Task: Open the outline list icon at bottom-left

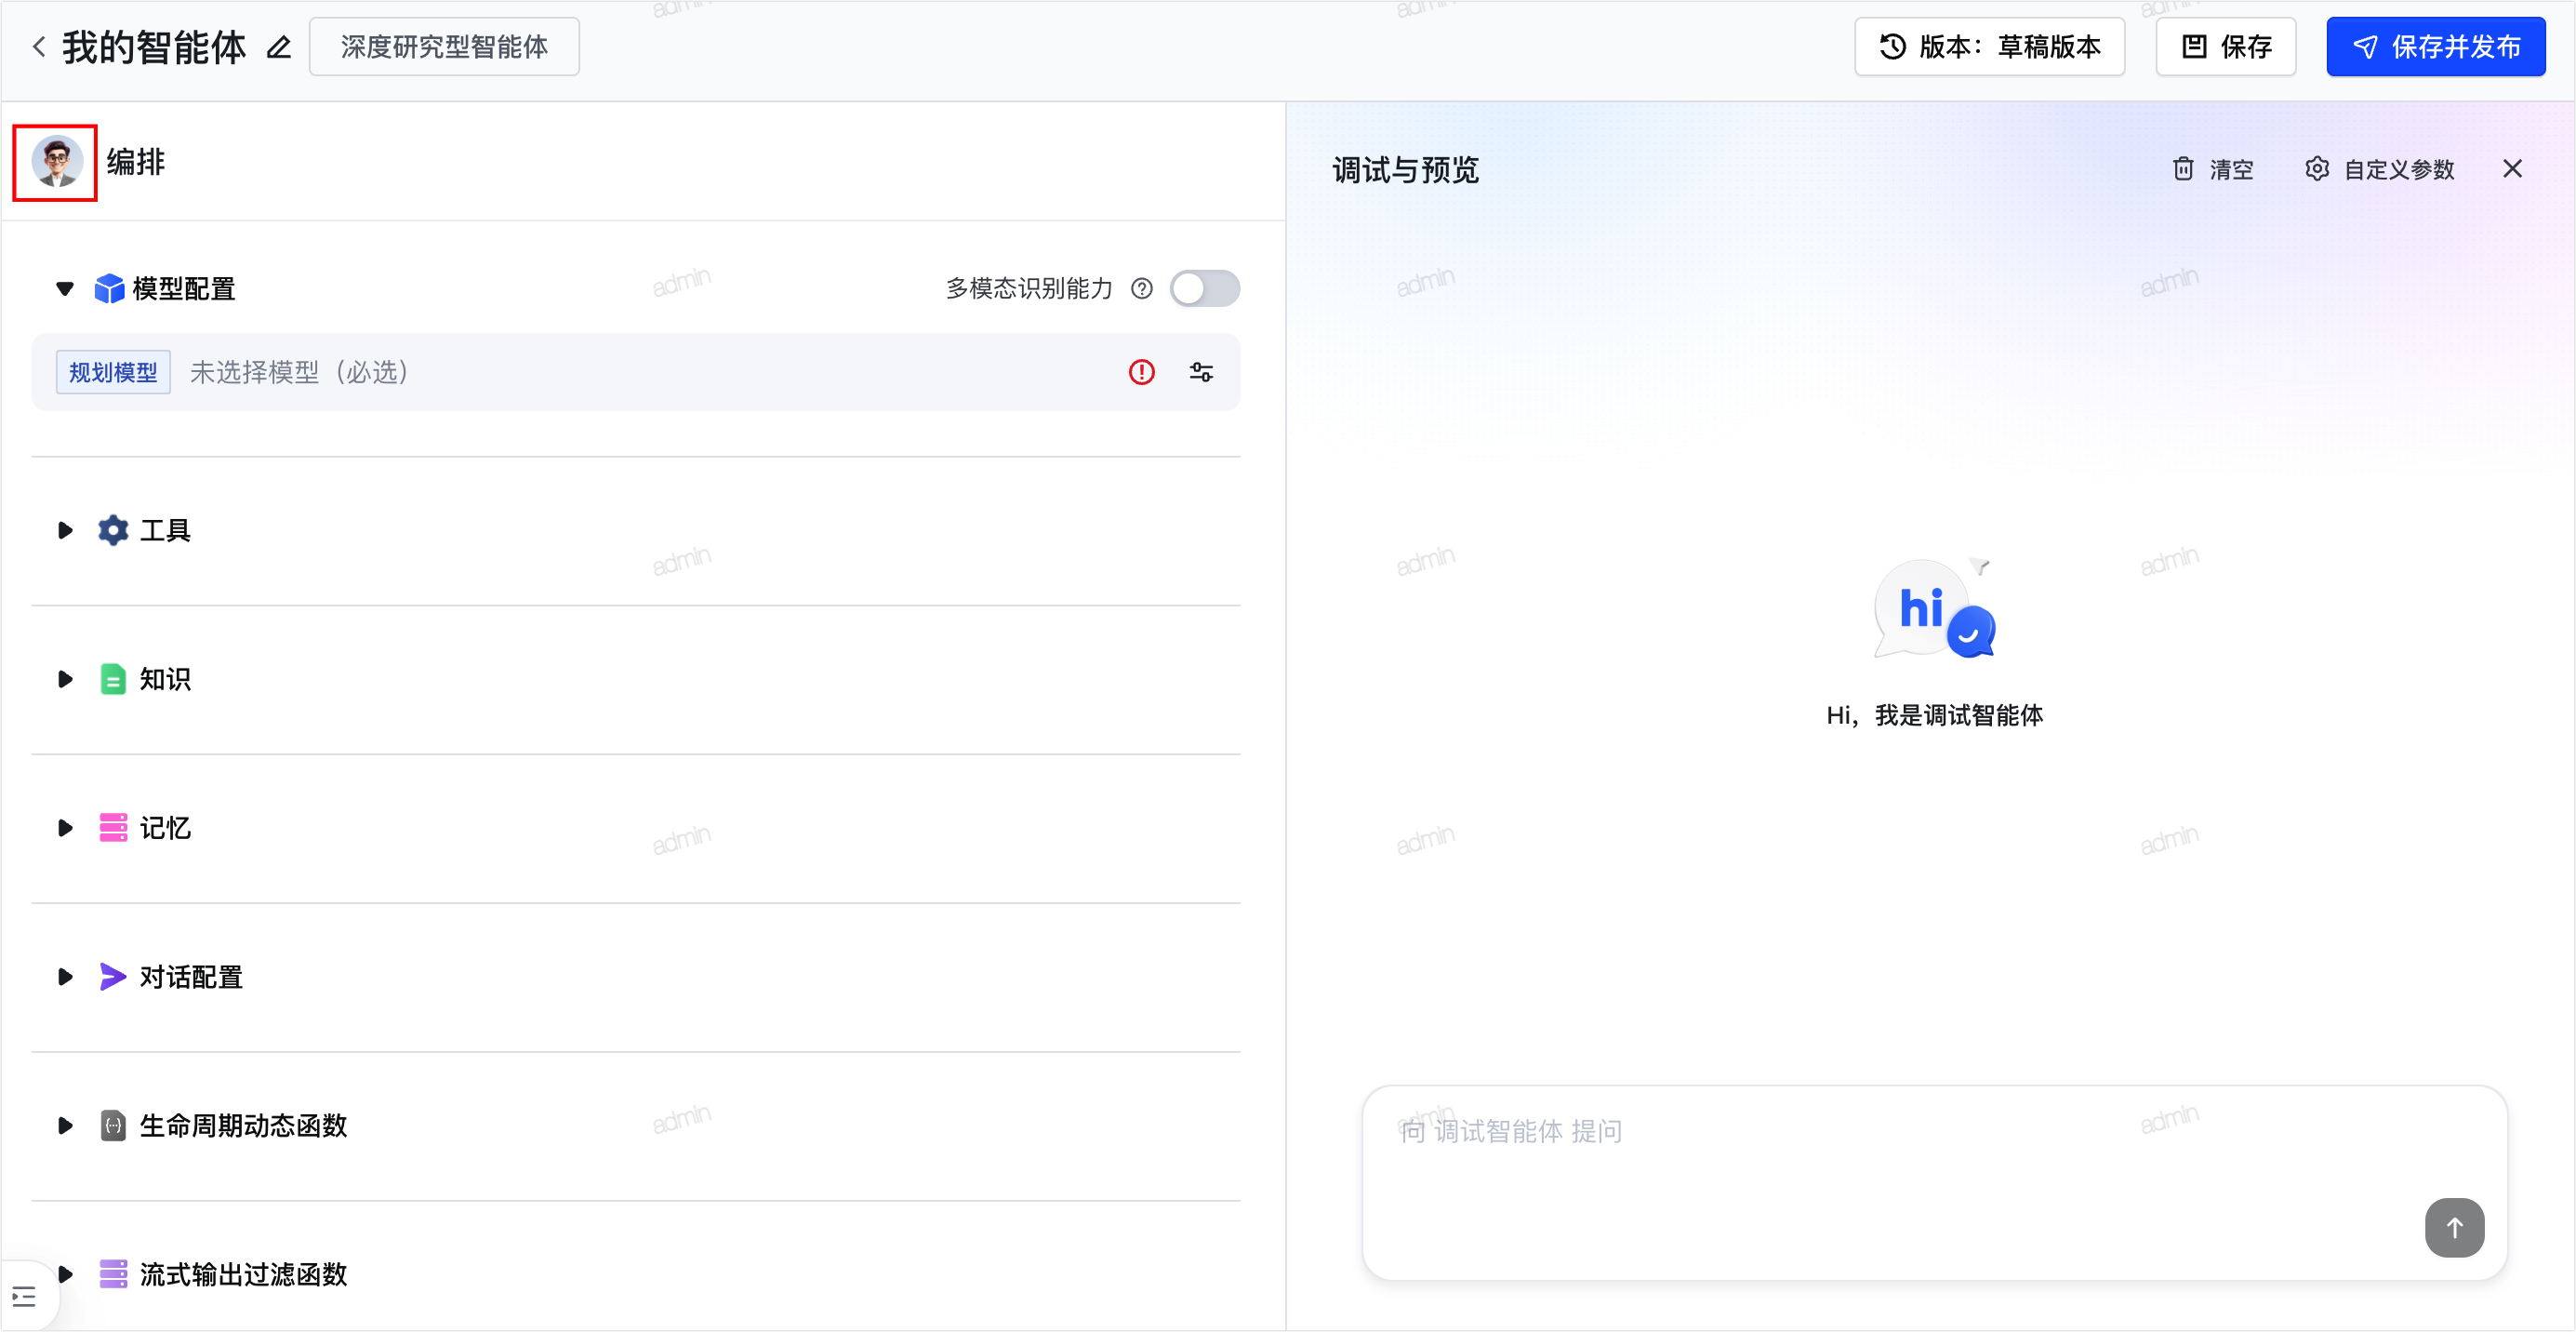Action: 24,1297
